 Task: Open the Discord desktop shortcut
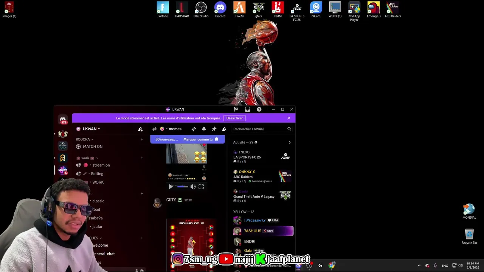(x=220, y=10)
